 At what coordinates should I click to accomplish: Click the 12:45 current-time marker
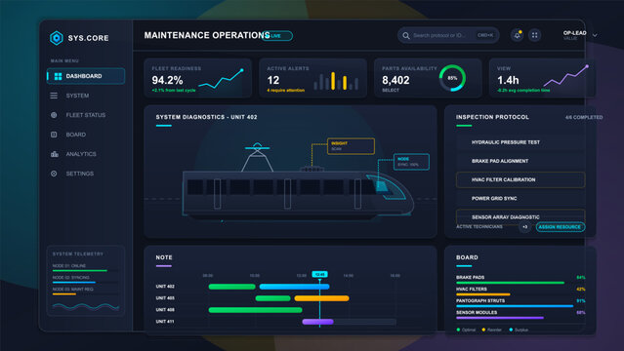click(319, 274)
